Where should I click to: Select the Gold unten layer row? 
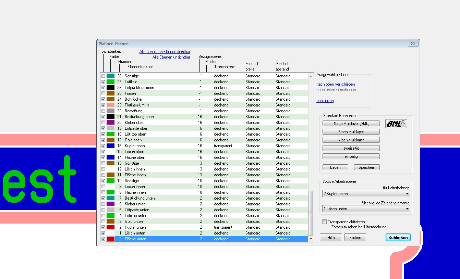click(x=204, y=221)
